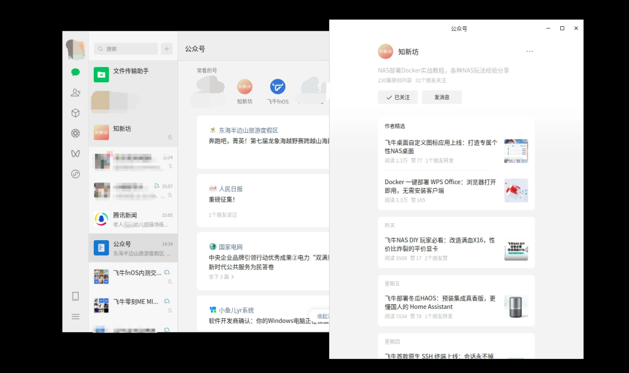Open the 飞牛NAS DIY 玩家必看 article

pyautogui.click(x=440, y=244)
